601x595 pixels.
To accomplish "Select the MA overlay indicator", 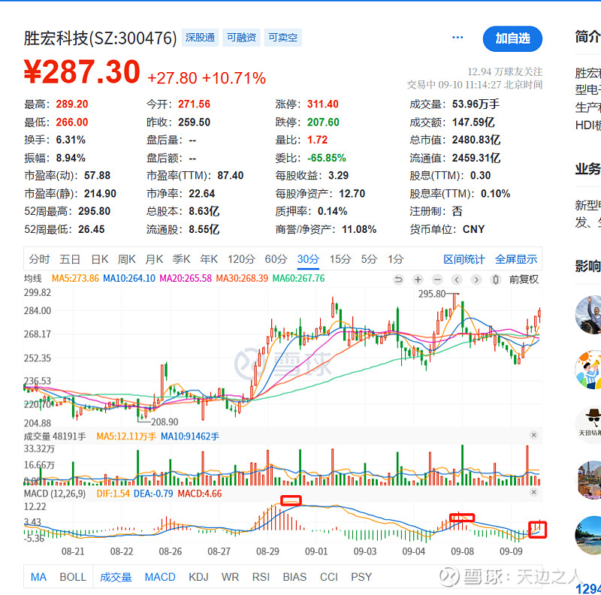I will coord(38,577).
